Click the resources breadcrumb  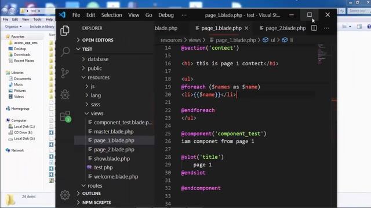tap(172, 40)
